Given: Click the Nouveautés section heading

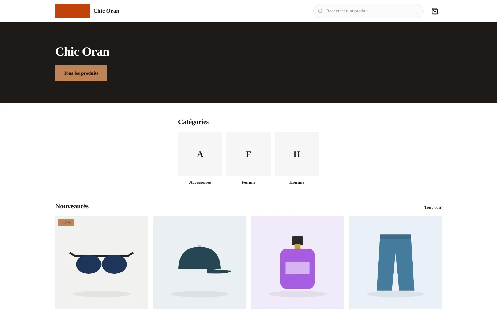Looking at the screenshot, I should click(72, 206).
